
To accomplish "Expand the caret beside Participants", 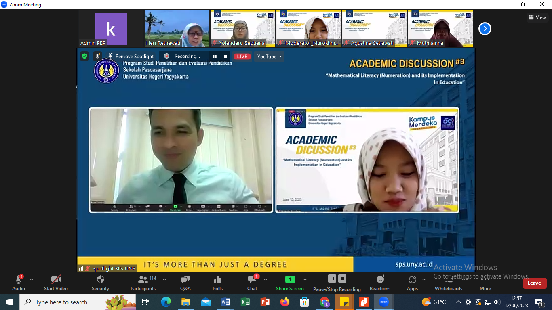I will pos(164,279).
